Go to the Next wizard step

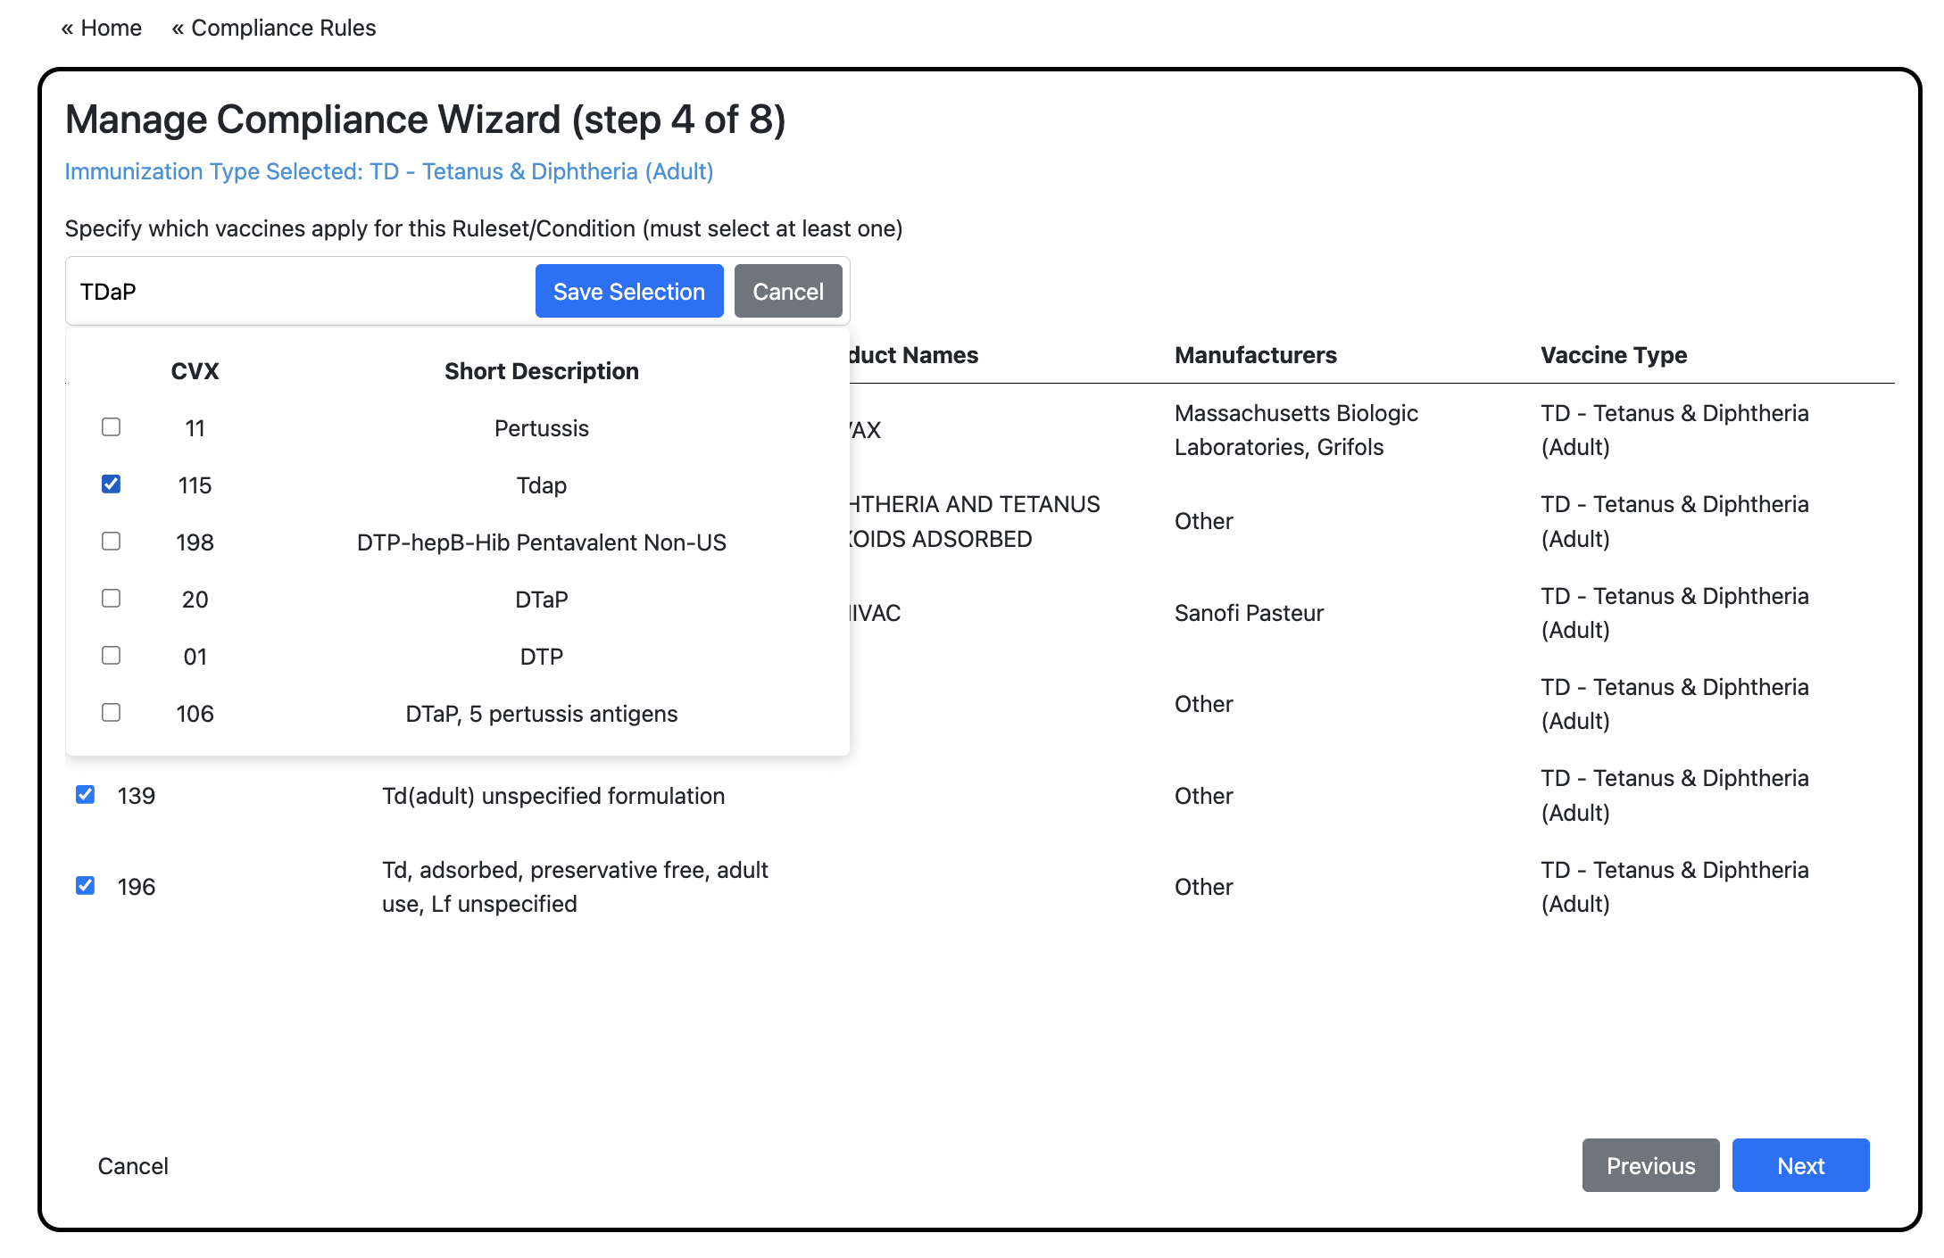click(1799, 1165)
